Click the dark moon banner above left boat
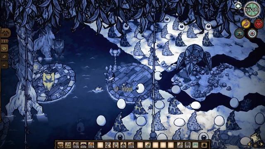This screenshot has width=265, height=149. click(x=59, y=46)
